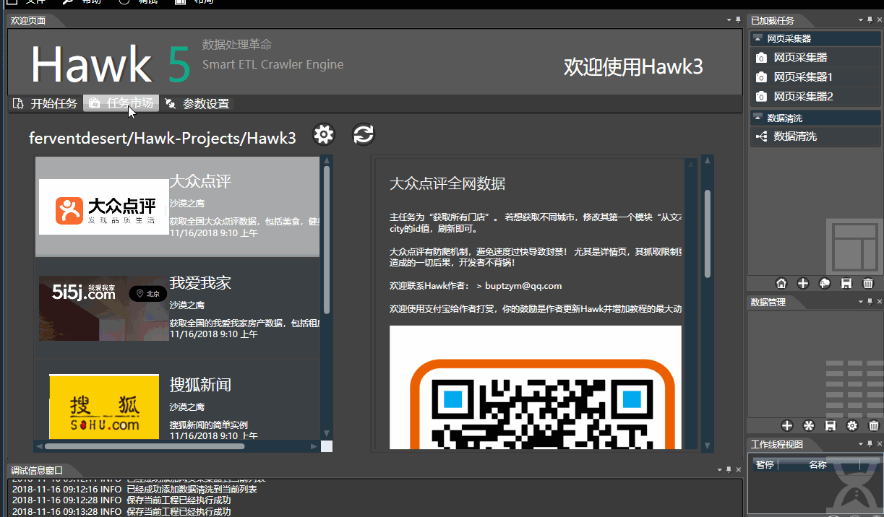
Task: Save tasks with disk icon in 已加载任务 toolbar
Action: click(846, 283)
